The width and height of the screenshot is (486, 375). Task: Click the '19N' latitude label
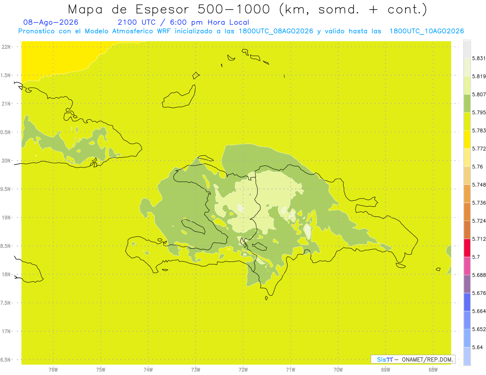6,218
